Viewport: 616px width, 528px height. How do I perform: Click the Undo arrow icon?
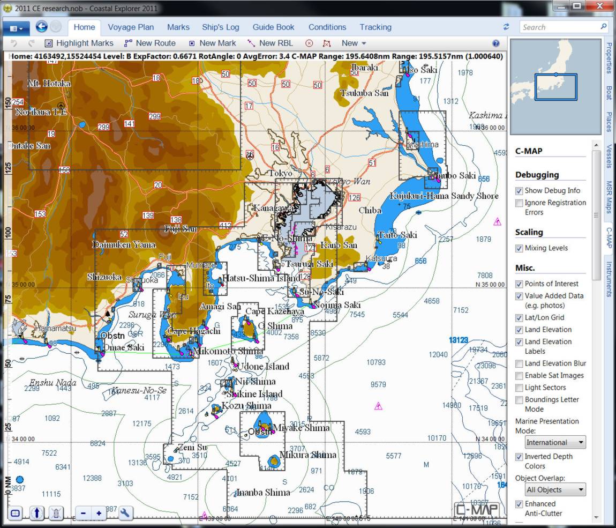pos(14,43)
